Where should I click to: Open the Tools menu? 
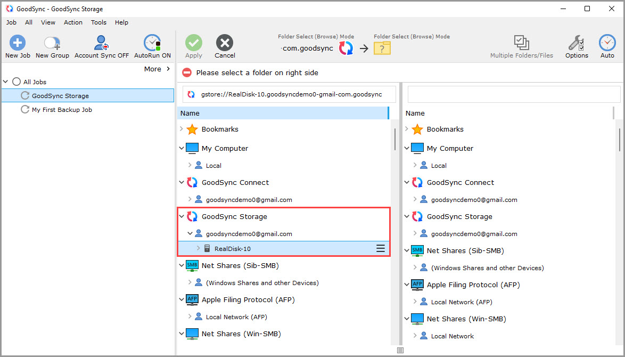coord(98,22)
